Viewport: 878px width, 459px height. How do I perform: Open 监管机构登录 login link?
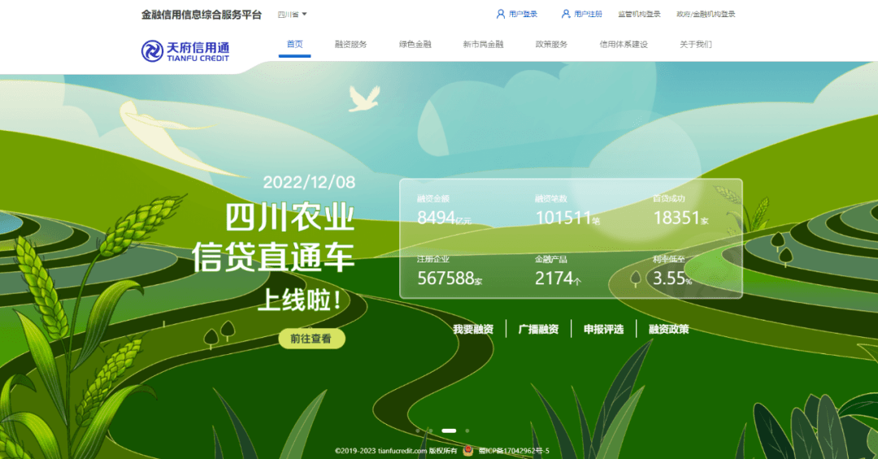click(x=639, y=14)
